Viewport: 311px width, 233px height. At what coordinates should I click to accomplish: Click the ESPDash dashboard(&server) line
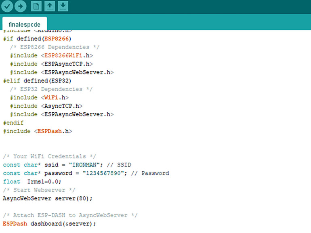click(49, 223)
